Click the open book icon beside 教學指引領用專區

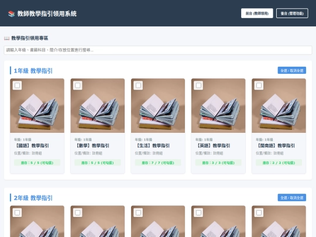6,38
